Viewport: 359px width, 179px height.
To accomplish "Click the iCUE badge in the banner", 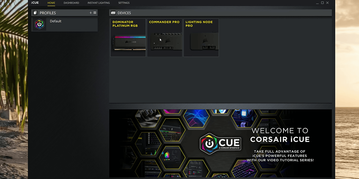I will point(221,143).
